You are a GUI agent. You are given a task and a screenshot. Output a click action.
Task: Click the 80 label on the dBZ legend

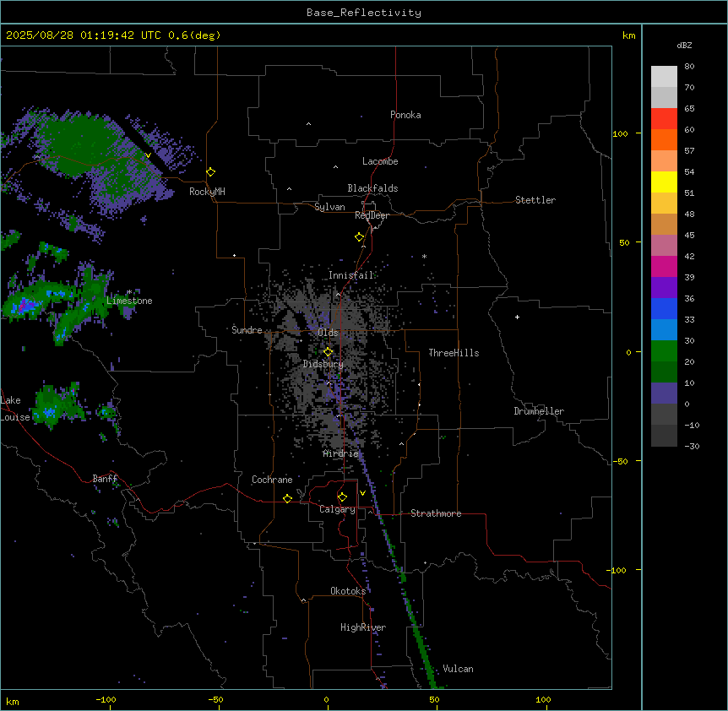click(x=689, y=67)
